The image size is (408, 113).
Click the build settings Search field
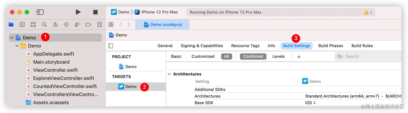coord(368,56)
